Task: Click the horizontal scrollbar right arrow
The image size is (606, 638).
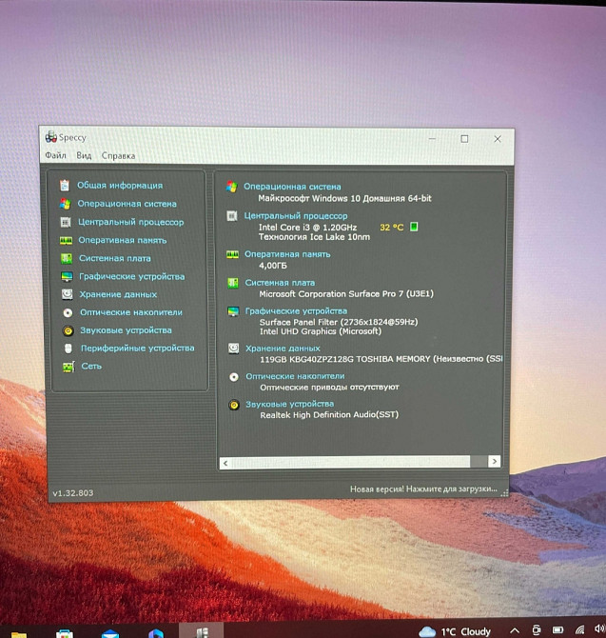Action: [494, 462]
